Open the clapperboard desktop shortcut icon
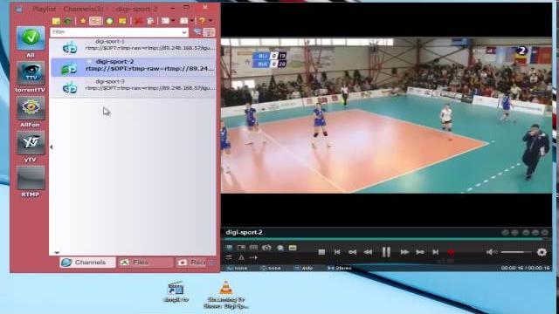The width and height of the screenshot is (559, 314). pos(176,292)
